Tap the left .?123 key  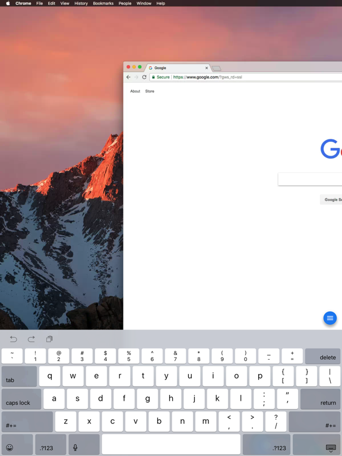point(50,444)
